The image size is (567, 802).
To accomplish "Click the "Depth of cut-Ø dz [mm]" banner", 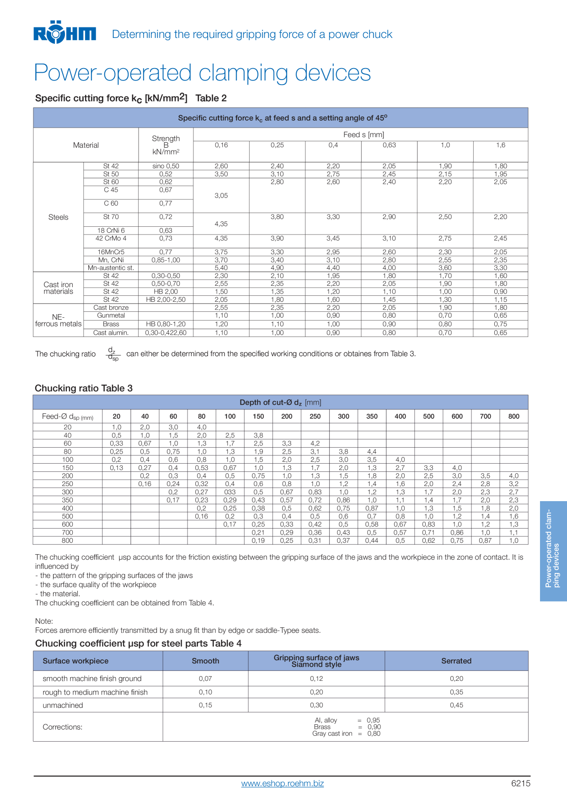I will [x=281, y=402].
